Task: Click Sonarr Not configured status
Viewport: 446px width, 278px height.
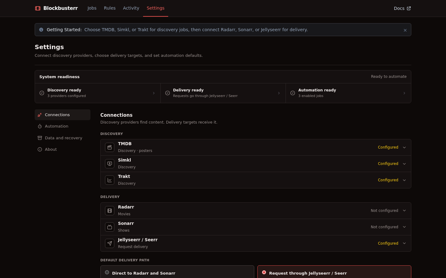Action: tap(384, 227)
